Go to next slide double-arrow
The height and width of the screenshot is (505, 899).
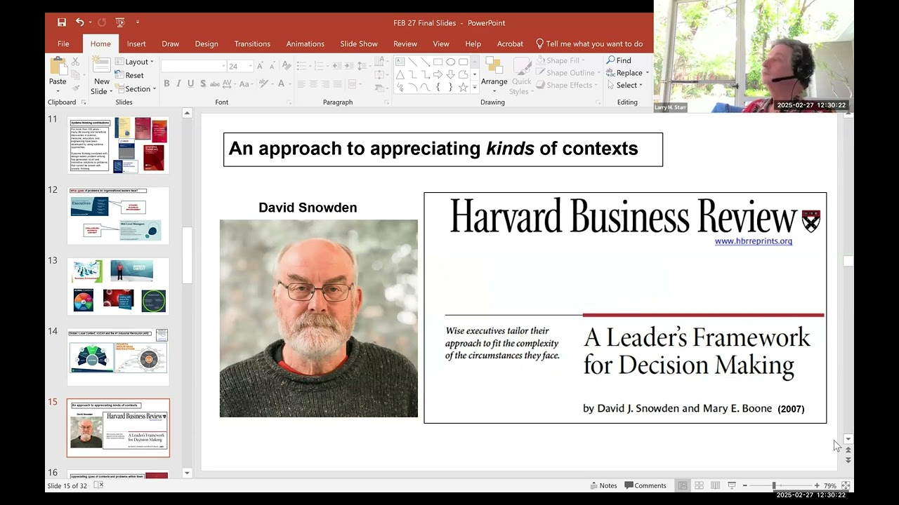pos(848,460)
